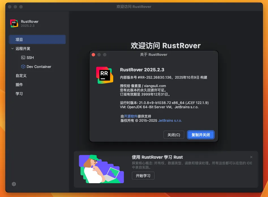
Task: Open the 自定义 section
Action: pyautogui.click(x=21, y=76)
